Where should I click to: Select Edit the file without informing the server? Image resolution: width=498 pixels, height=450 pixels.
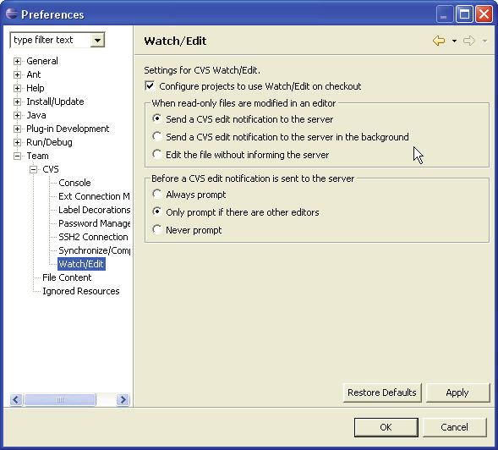tap(156, 154)
